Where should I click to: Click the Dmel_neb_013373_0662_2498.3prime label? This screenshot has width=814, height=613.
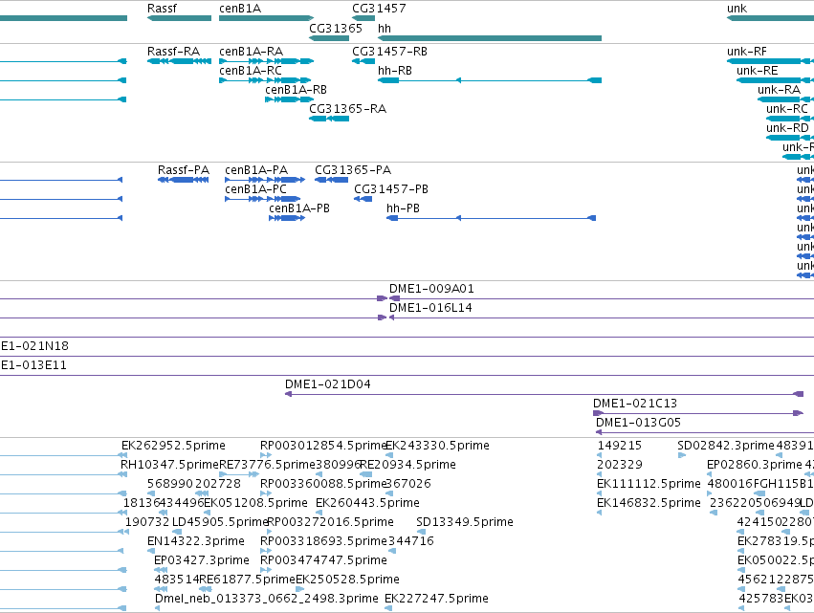266,600
